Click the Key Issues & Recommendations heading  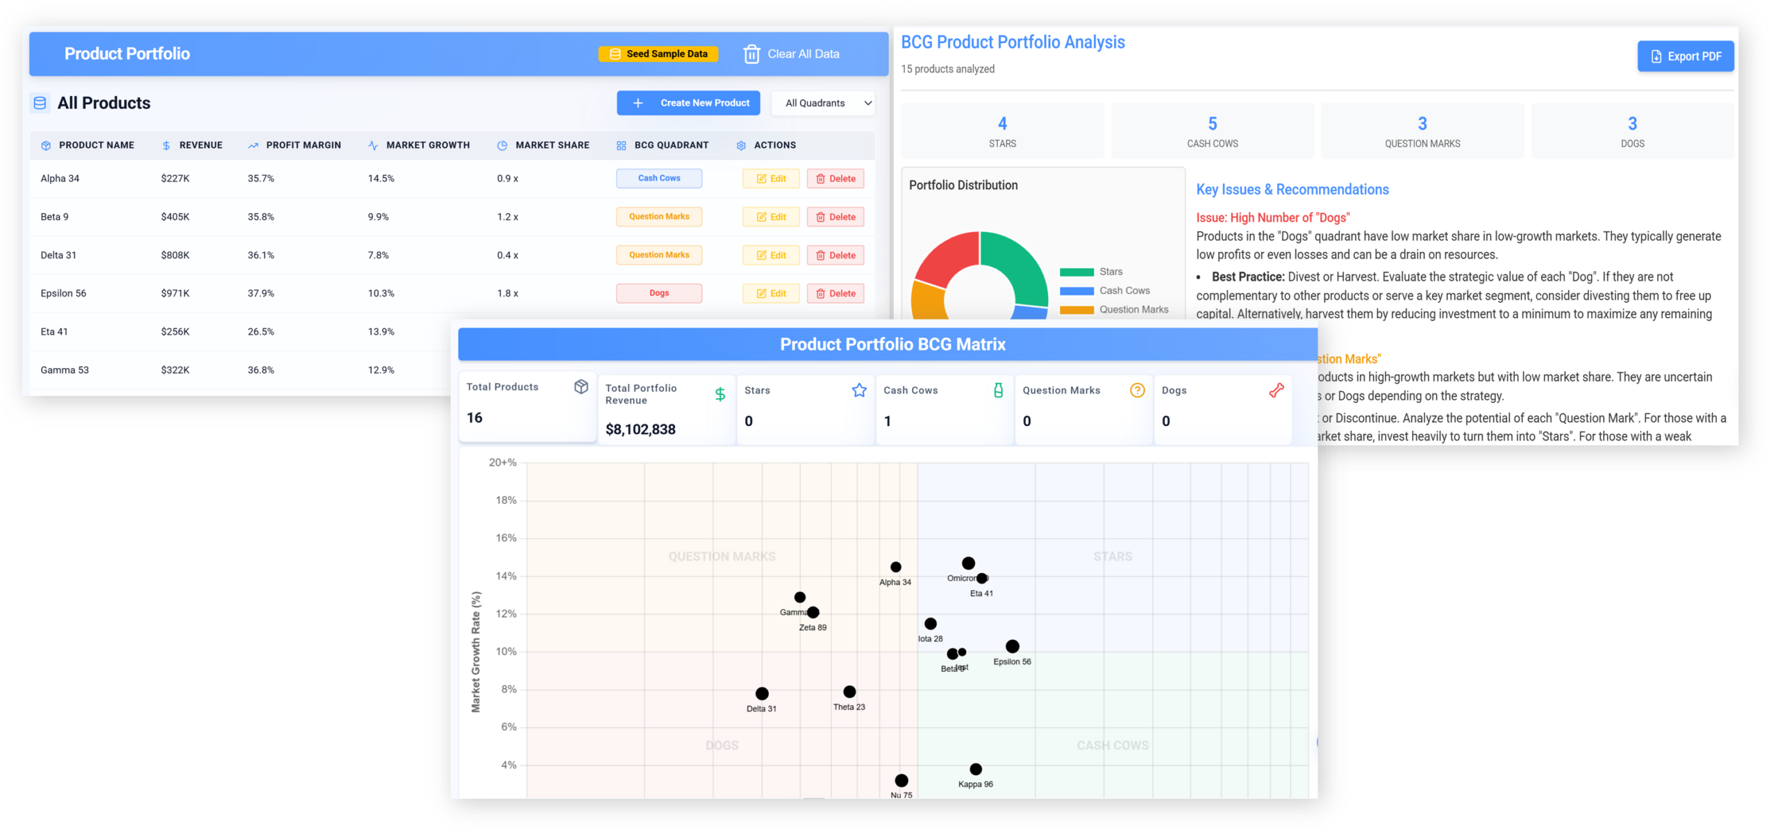click(x=1291, y=190)
